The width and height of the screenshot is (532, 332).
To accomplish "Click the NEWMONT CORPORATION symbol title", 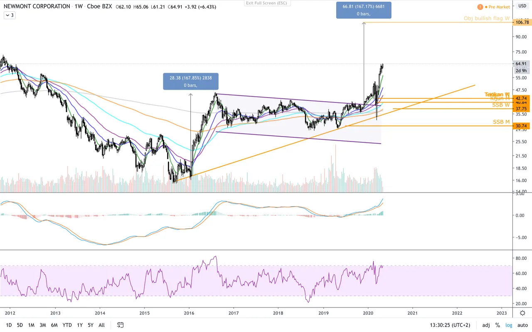I will point(37,6).
